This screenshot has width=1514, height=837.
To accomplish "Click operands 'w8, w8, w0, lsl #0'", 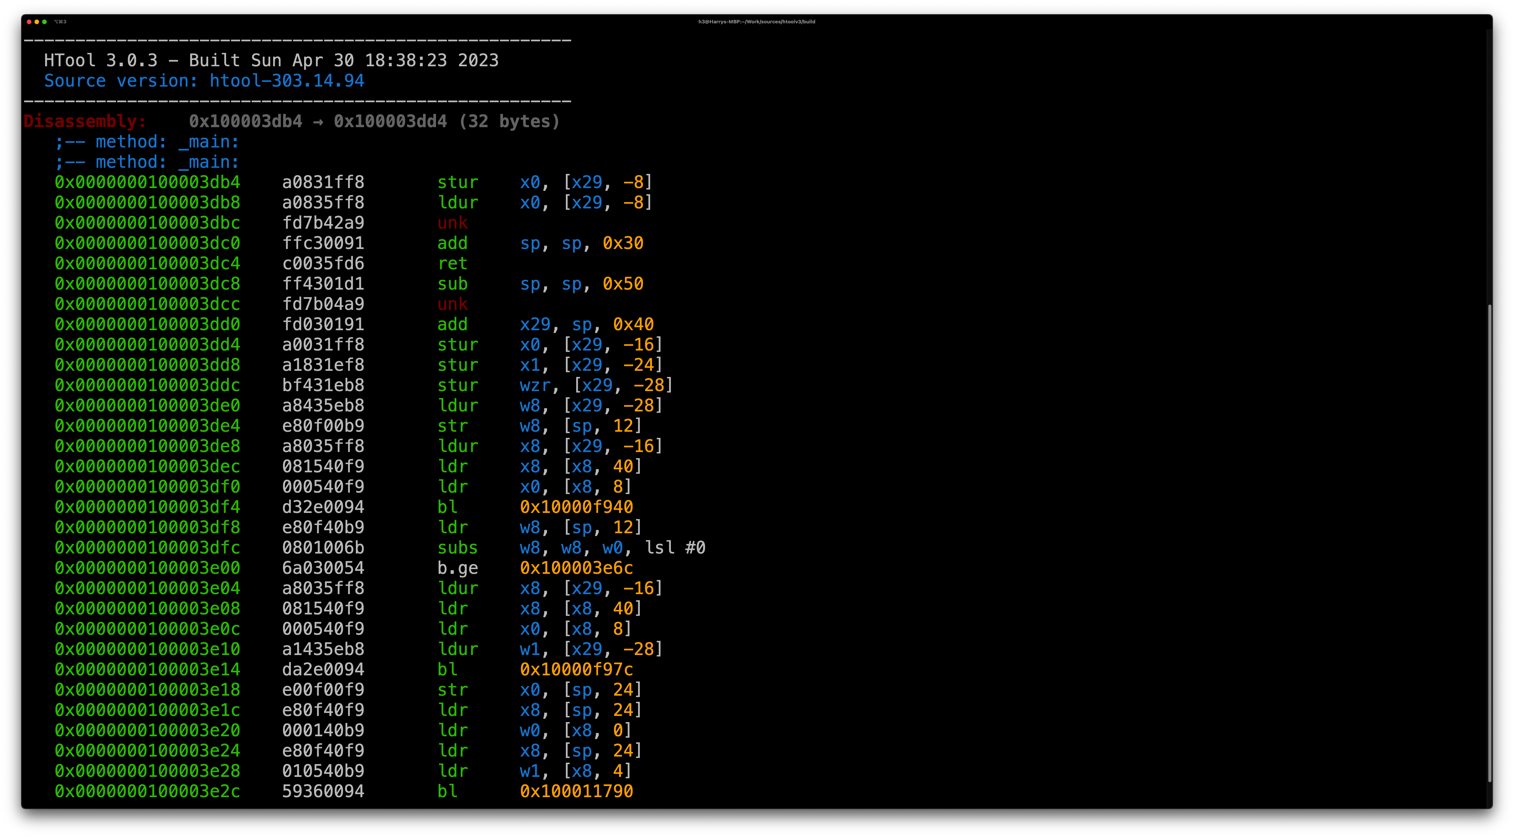I will (x=613, y=548).
